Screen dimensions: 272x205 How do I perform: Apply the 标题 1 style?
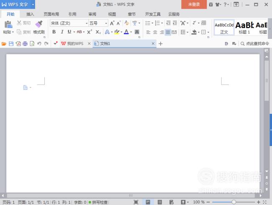click(245, 28)
